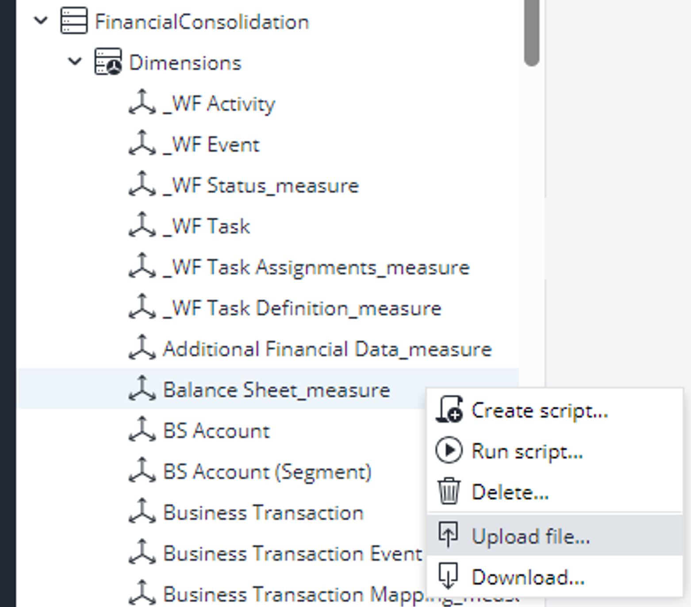Collapse the Dimensions tree node
The image size is (691, 607).
click(x=75, y=61)
